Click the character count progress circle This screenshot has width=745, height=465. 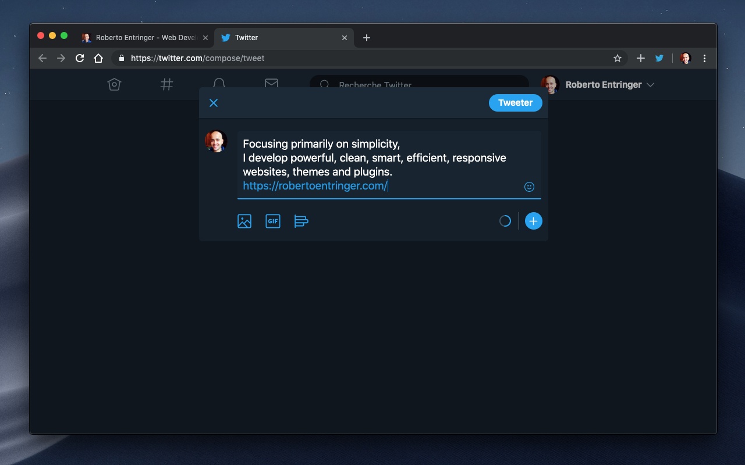(x=505, y=221)
